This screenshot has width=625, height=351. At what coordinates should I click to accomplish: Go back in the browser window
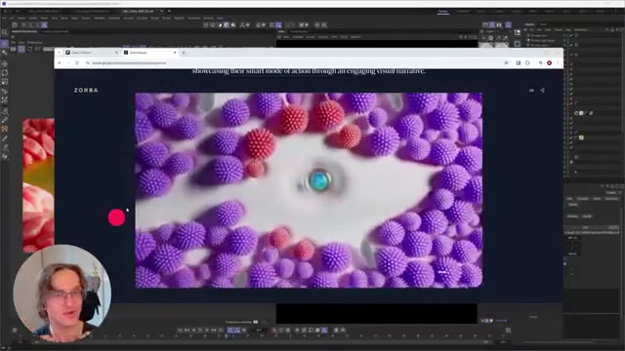(x=60, y=62)
